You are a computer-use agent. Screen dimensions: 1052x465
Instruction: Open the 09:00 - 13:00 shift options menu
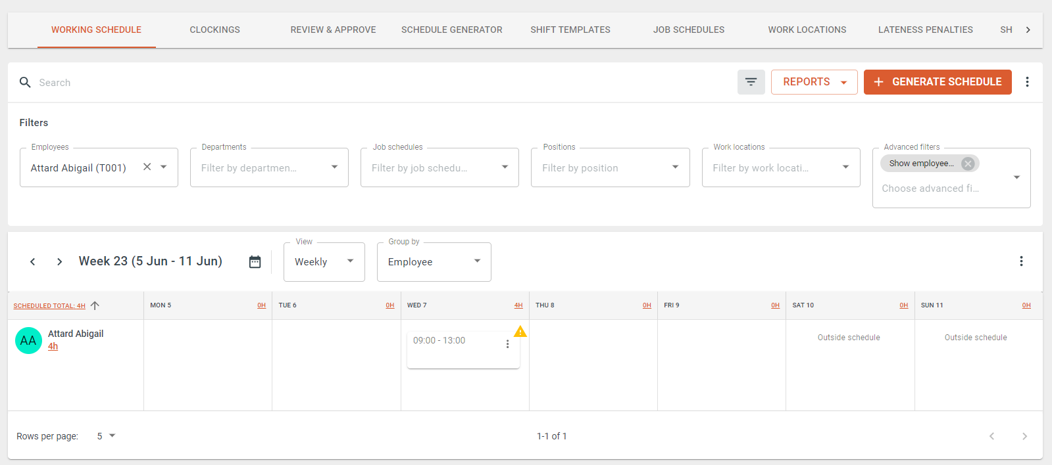(507, 344)
